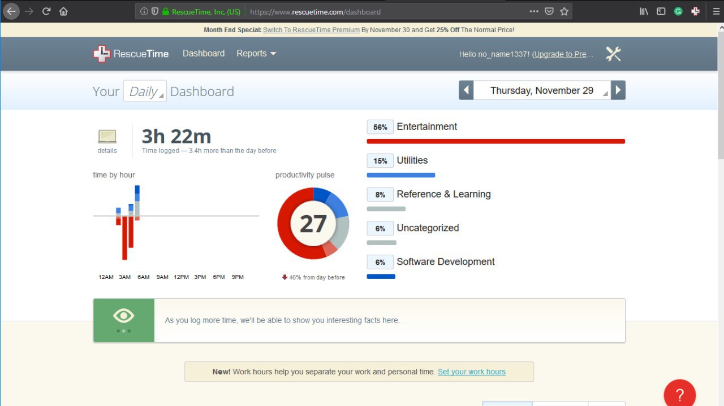Open the Software Development category
The height and width of the screenshot is (406, 724).
[446, 262]
